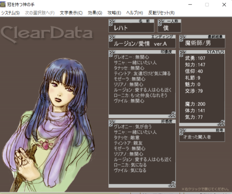Open the 文字表示(C) menu
Image resolution: width=232 pixels, height=194 pixels.
coord(71,13)
